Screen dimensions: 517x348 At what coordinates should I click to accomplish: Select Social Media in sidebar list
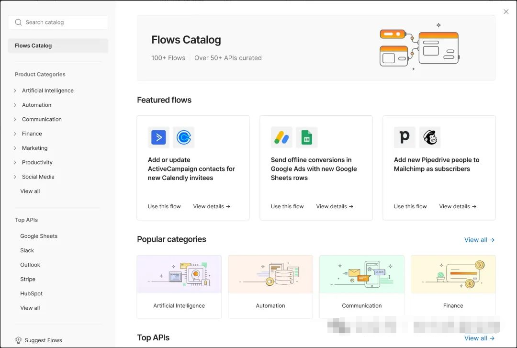(38, 177)
